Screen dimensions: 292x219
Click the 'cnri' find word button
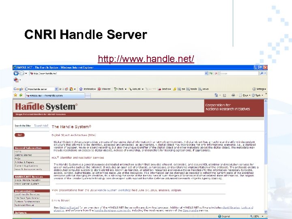pos(181,89)
